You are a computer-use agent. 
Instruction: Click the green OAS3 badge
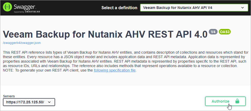pos(225,32)
